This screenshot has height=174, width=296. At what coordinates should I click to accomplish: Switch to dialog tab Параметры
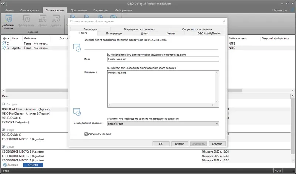point(90,29)
